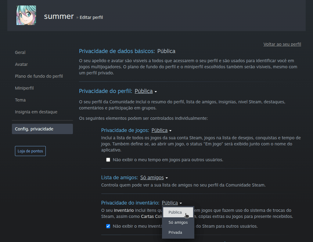Open the Avatar settings section
Screen dimensions: 313x242
tap(22, 64)
